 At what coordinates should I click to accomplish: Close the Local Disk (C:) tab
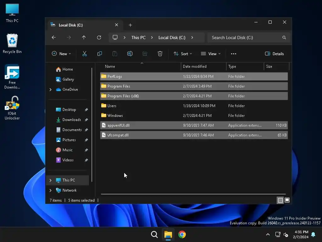click(116, 25)
